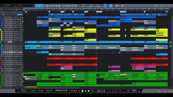Click the Performance meter in transport
The width and height of the screenshot is (173, 97).
(x=24, y=91)
